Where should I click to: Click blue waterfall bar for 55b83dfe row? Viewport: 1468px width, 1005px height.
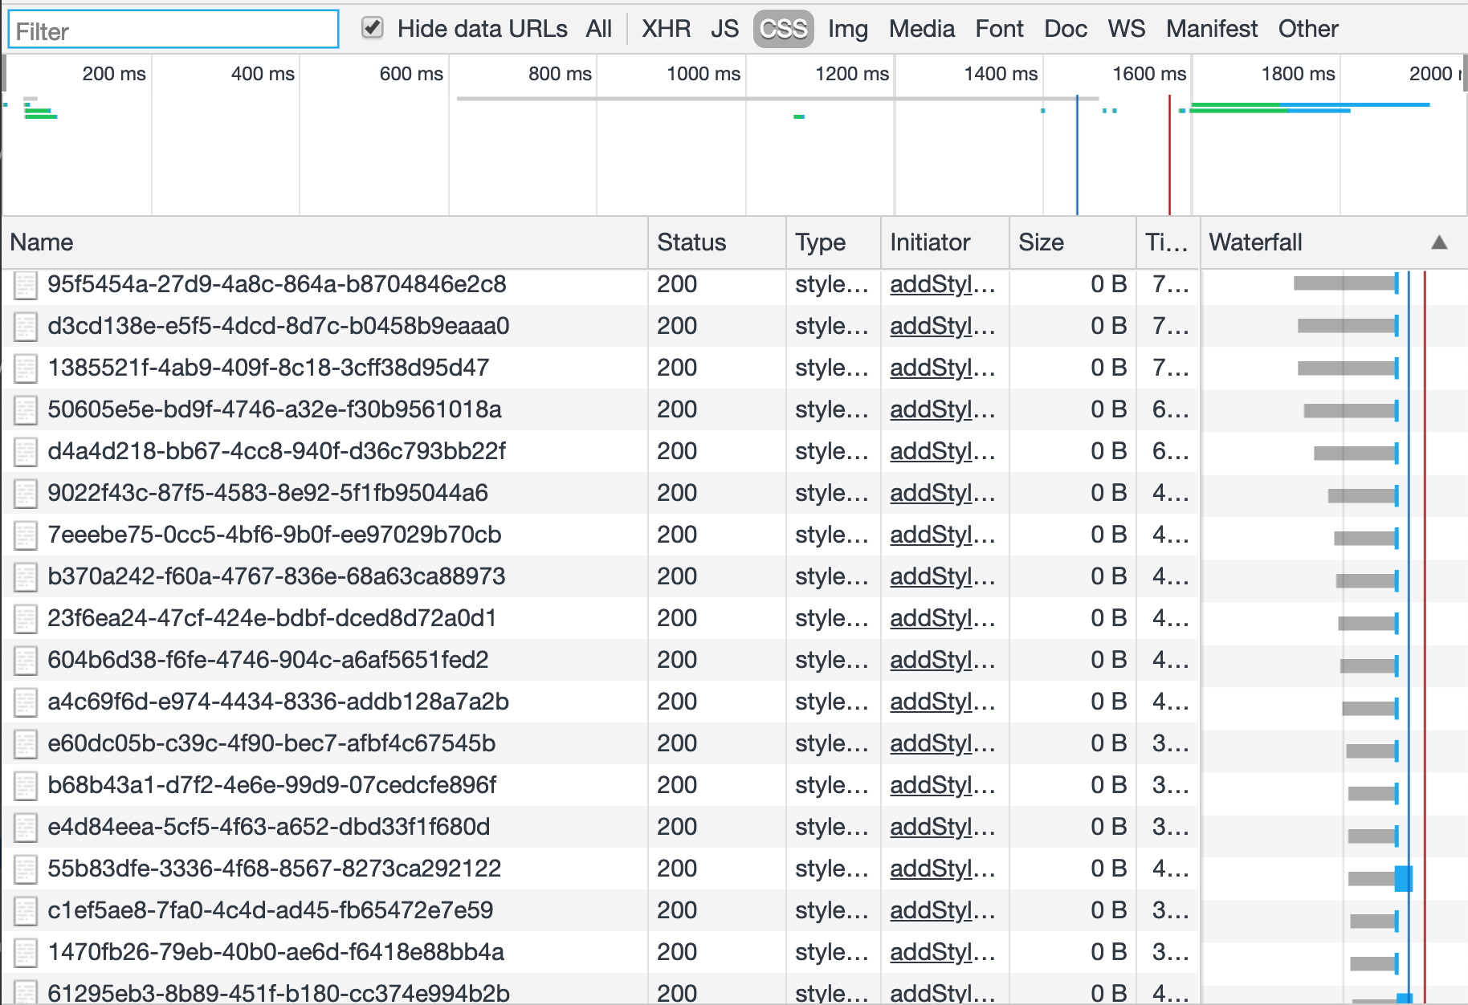(1403, 878)
